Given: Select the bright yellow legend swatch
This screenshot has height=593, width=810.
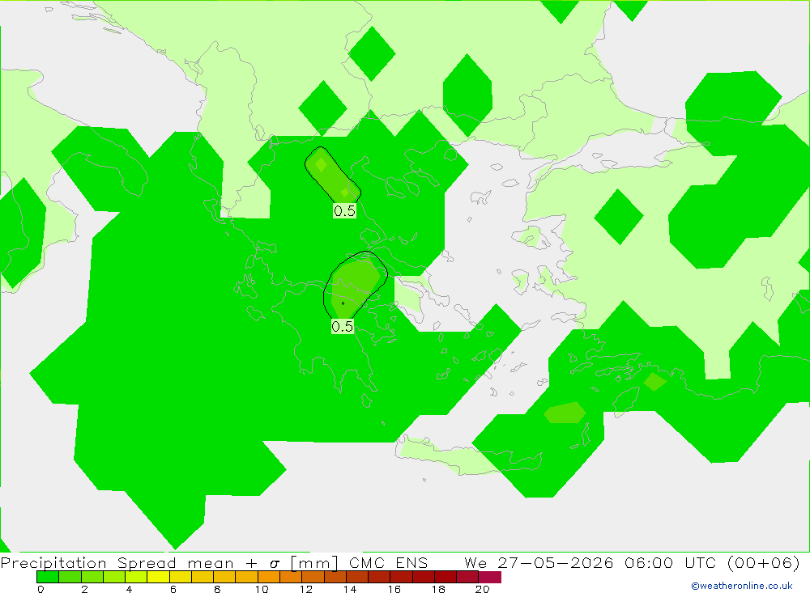Looking at the screenshot, I should [159, 577].
